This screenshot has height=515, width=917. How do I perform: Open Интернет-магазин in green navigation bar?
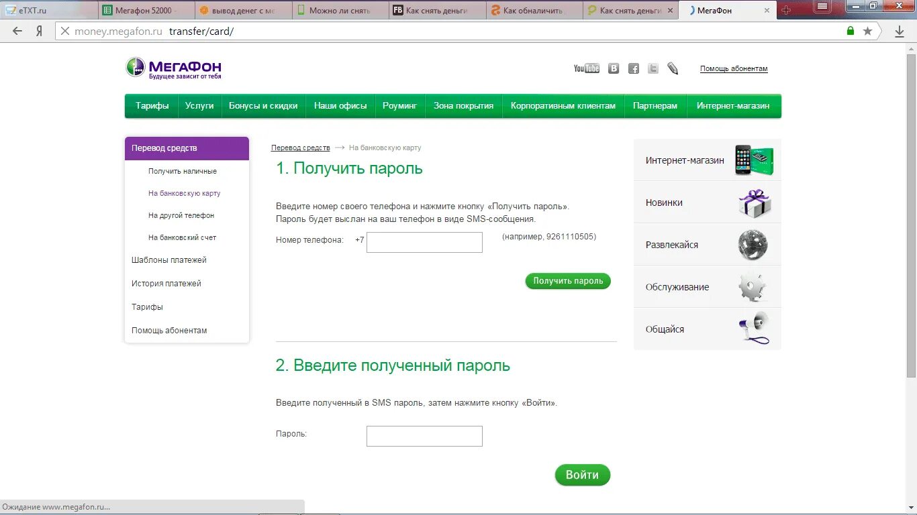pyautogui.click(x=733, y=106)
